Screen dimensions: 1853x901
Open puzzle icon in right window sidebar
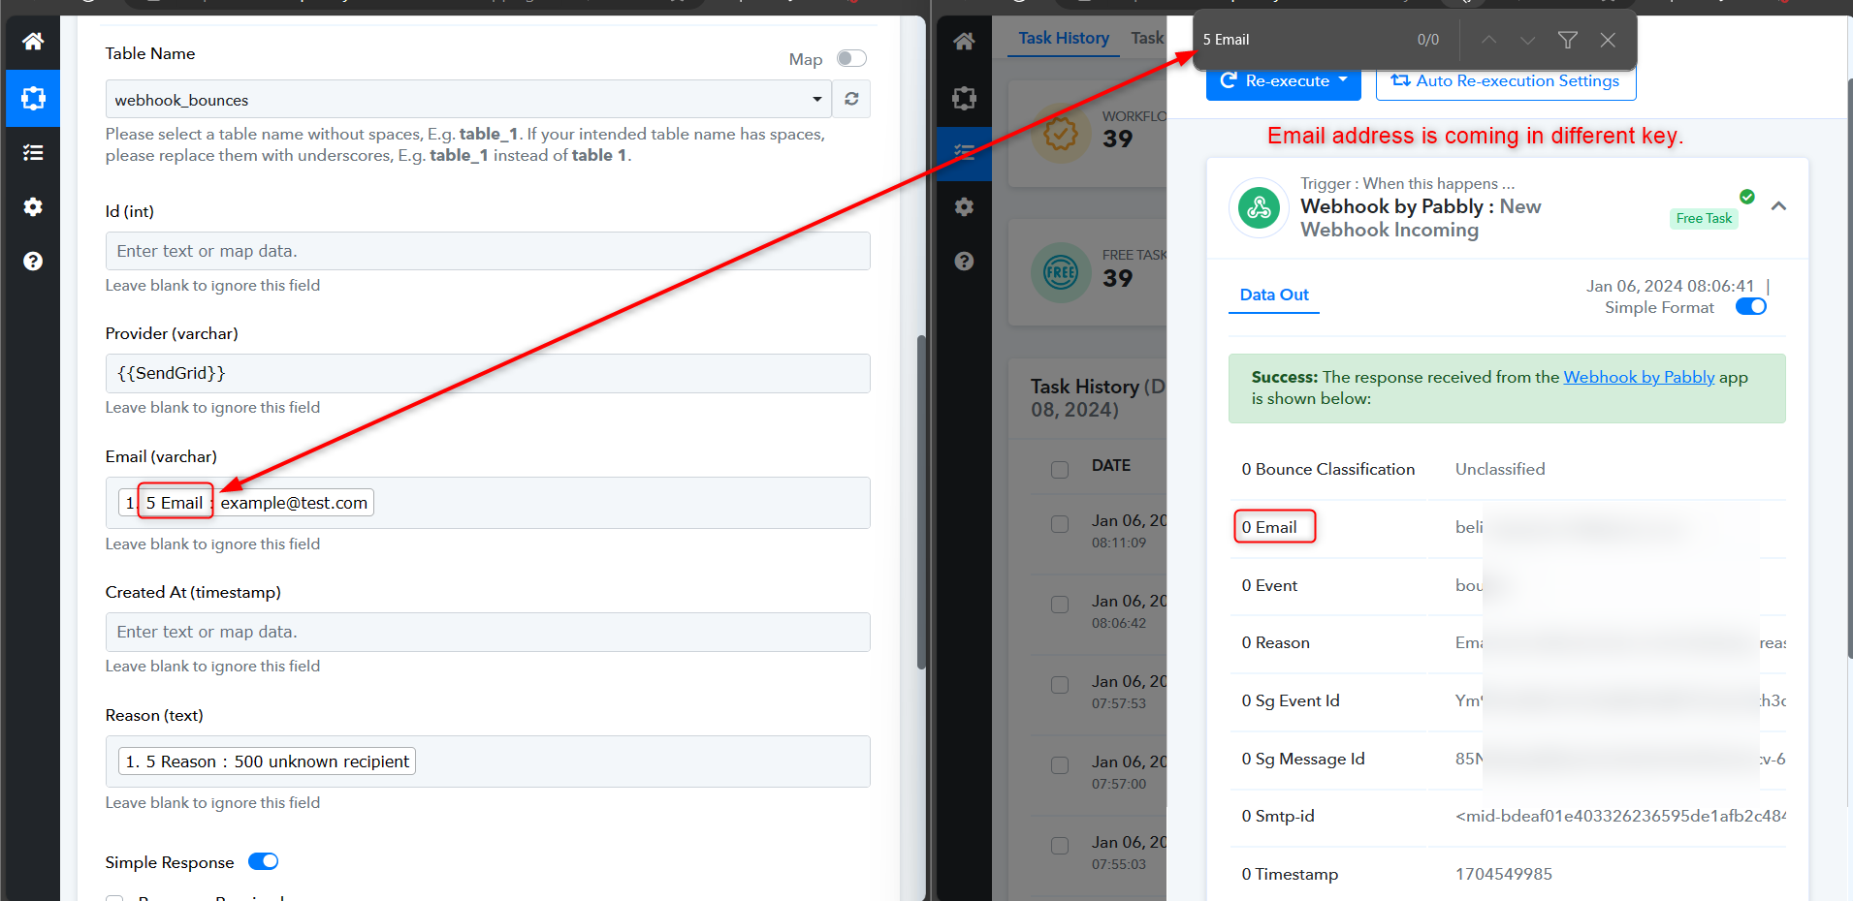pyautogui.click(x=964, y=98)
